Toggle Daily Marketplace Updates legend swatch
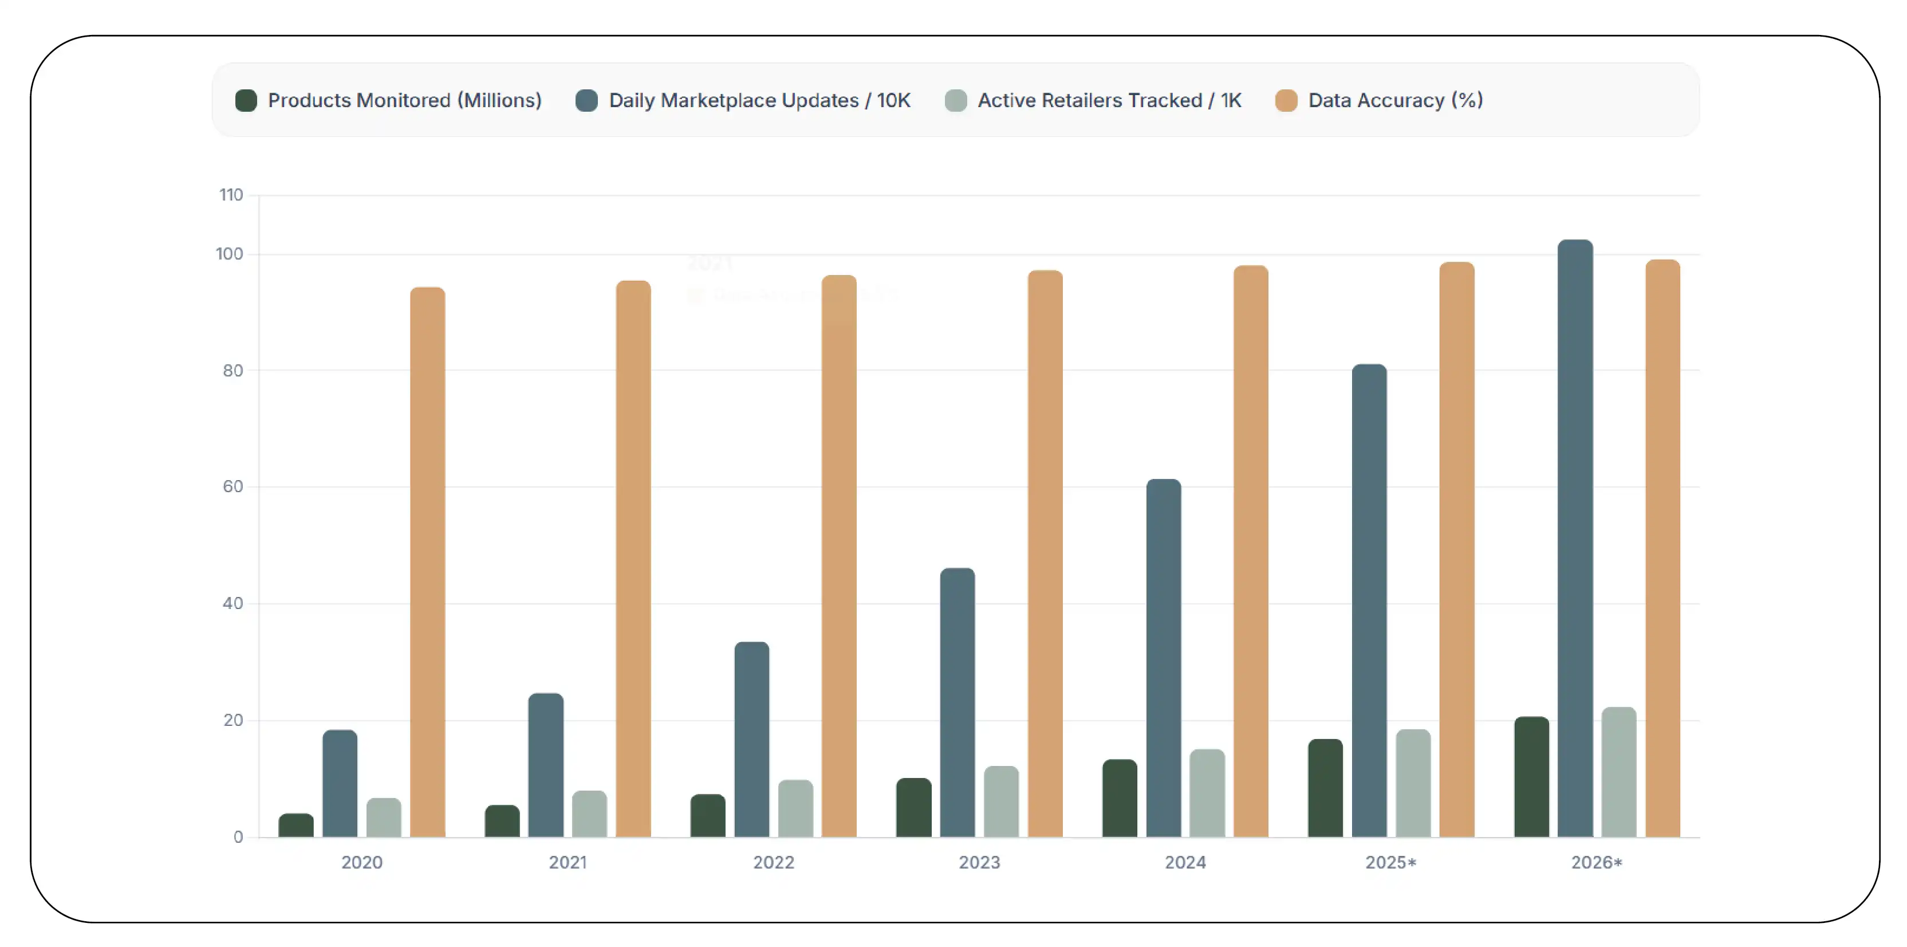The image size is (1907, 947). tap(586, 101)
